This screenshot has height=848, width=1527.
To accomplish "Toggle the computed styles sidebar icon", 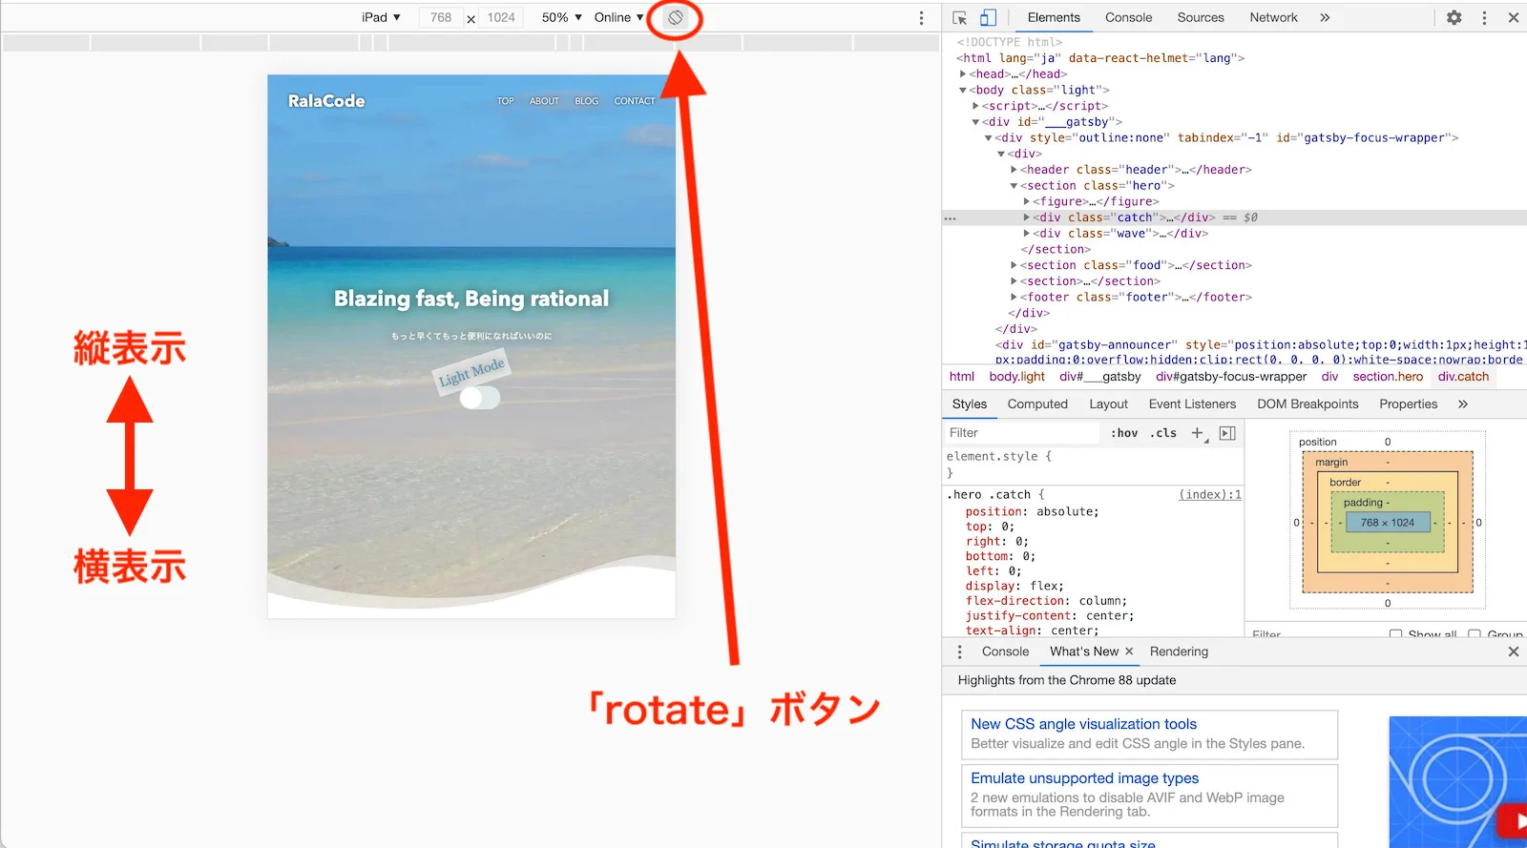I will (1227, 433).
